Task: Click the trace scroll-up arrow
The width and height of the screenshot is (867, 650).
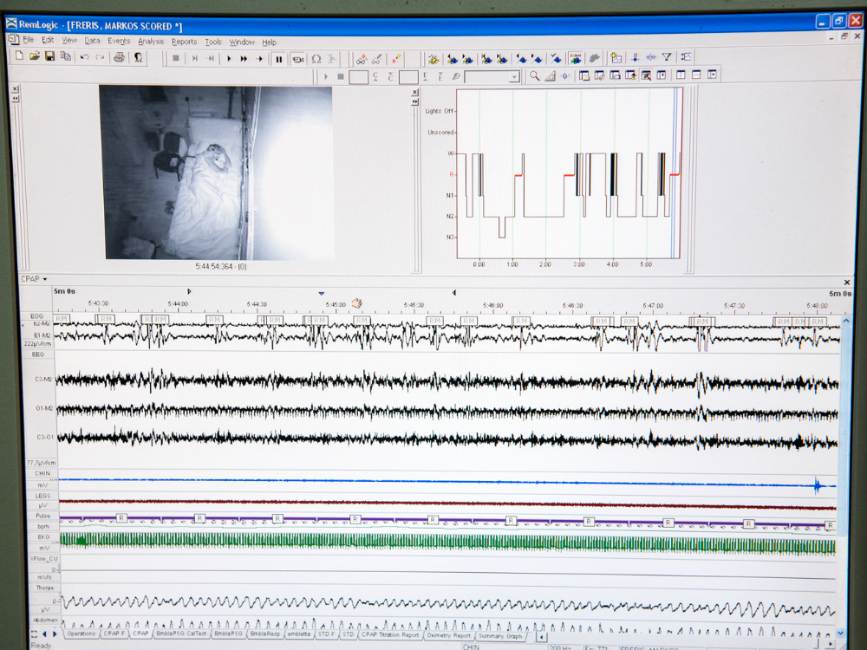Action: [x=846, y=321]
